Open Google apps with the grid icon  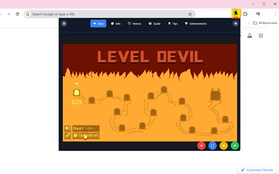click(261, 35)
